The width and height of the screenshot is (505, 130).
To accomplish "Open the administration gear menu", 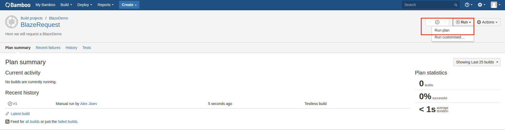I will point(482,5).
